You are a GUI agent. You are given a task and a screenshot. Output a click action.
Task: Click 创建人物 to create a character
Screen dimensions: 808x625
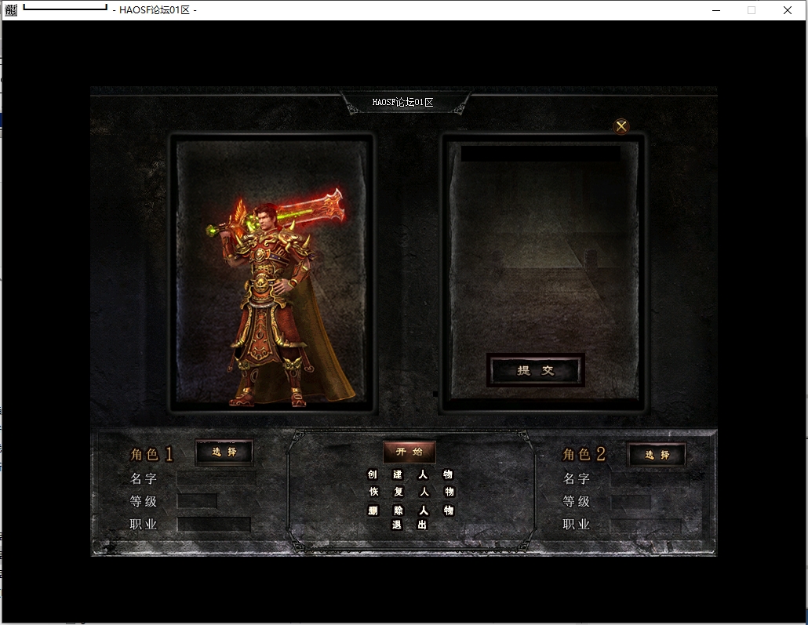(x=409, y=474)
